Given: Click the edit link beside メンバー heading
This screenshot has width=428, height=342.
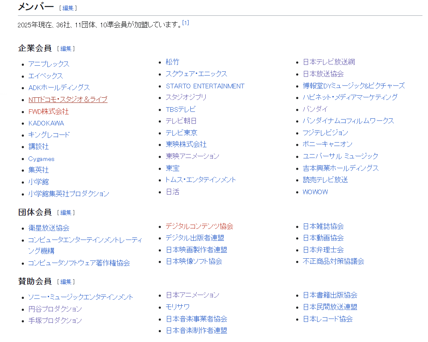Looking at the screenshot, I should click(x=68, y=8).
